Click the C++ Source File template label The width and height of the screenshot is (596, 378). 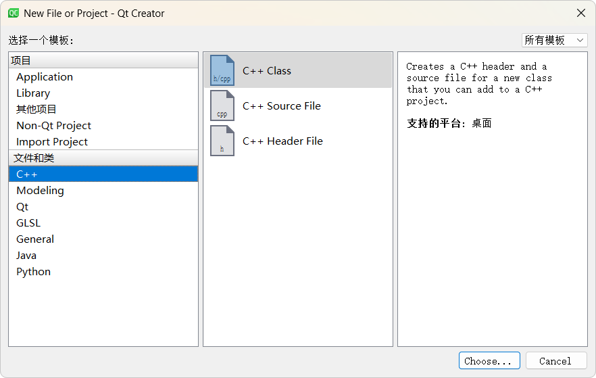pos(282,105)
